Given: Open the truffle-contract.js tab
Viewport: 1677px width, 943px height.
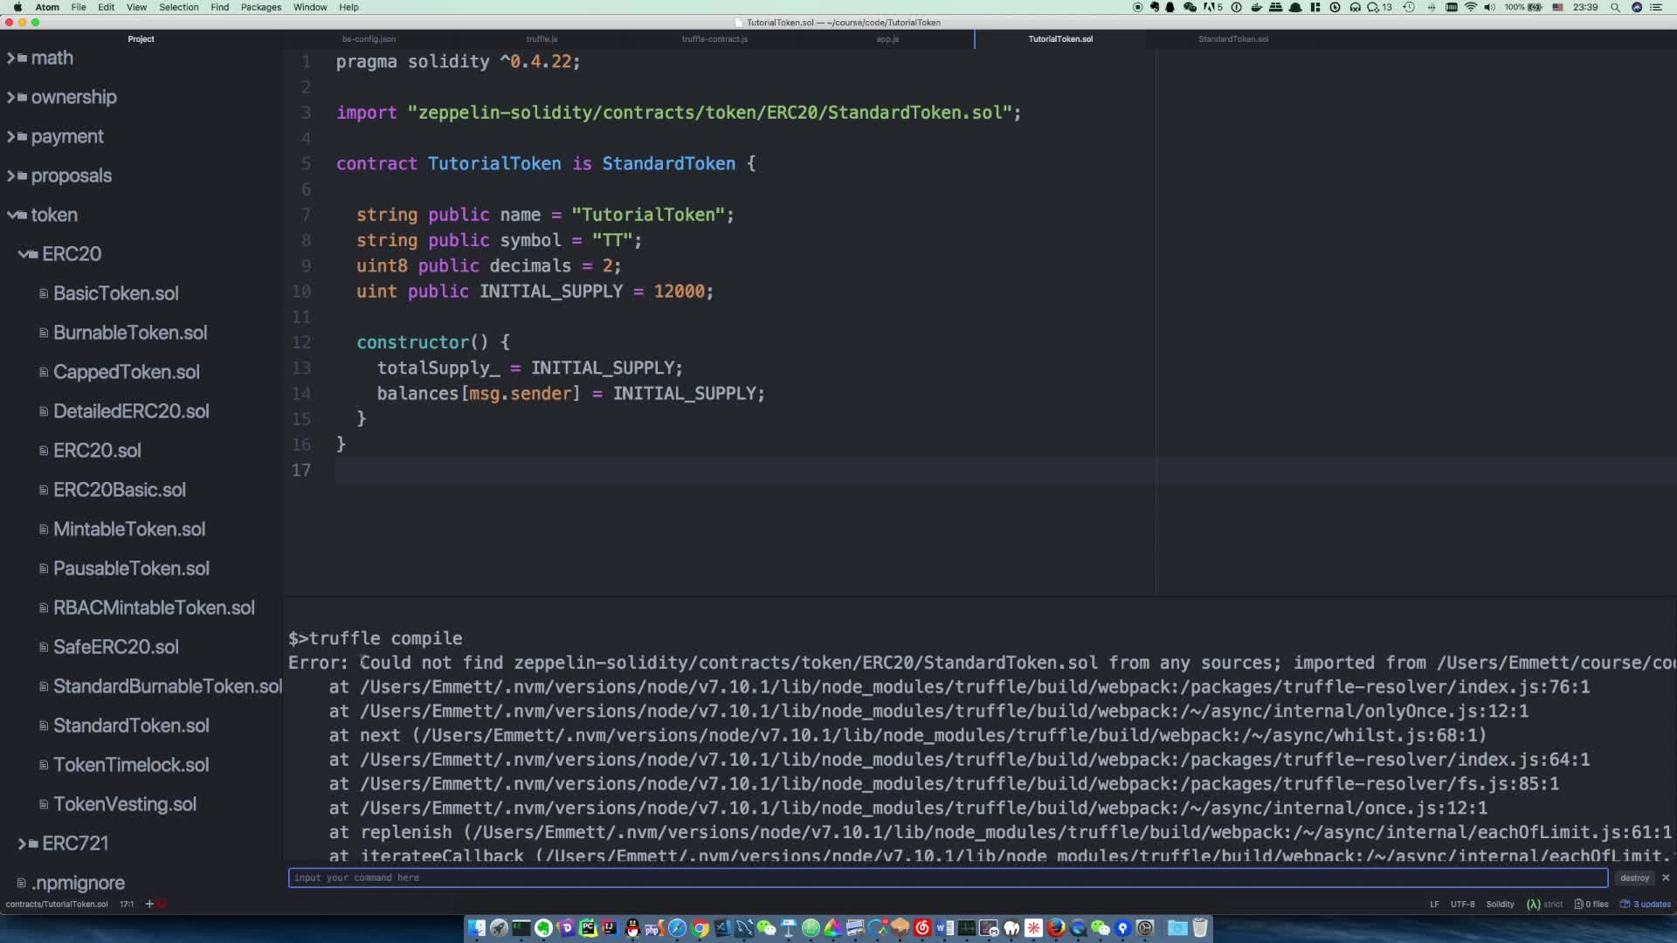Looking at the screenshot, I should [x=712, y=38].
